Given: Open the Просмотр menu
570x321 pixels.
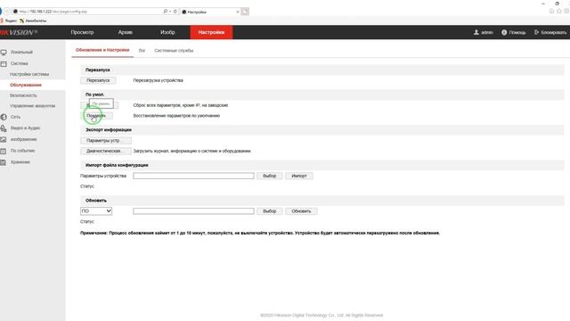Looking at the screenshot, I should [82, 32].
